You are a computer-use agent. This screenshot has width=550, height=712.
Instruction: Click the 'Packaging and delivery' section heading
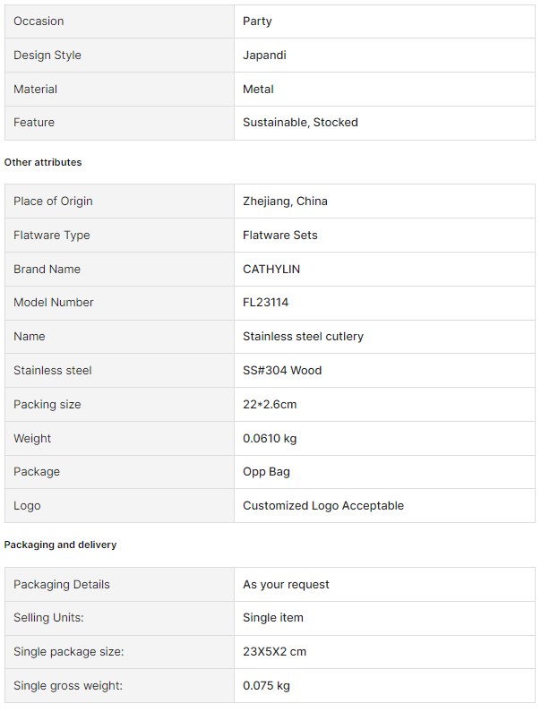click(60, 545)
